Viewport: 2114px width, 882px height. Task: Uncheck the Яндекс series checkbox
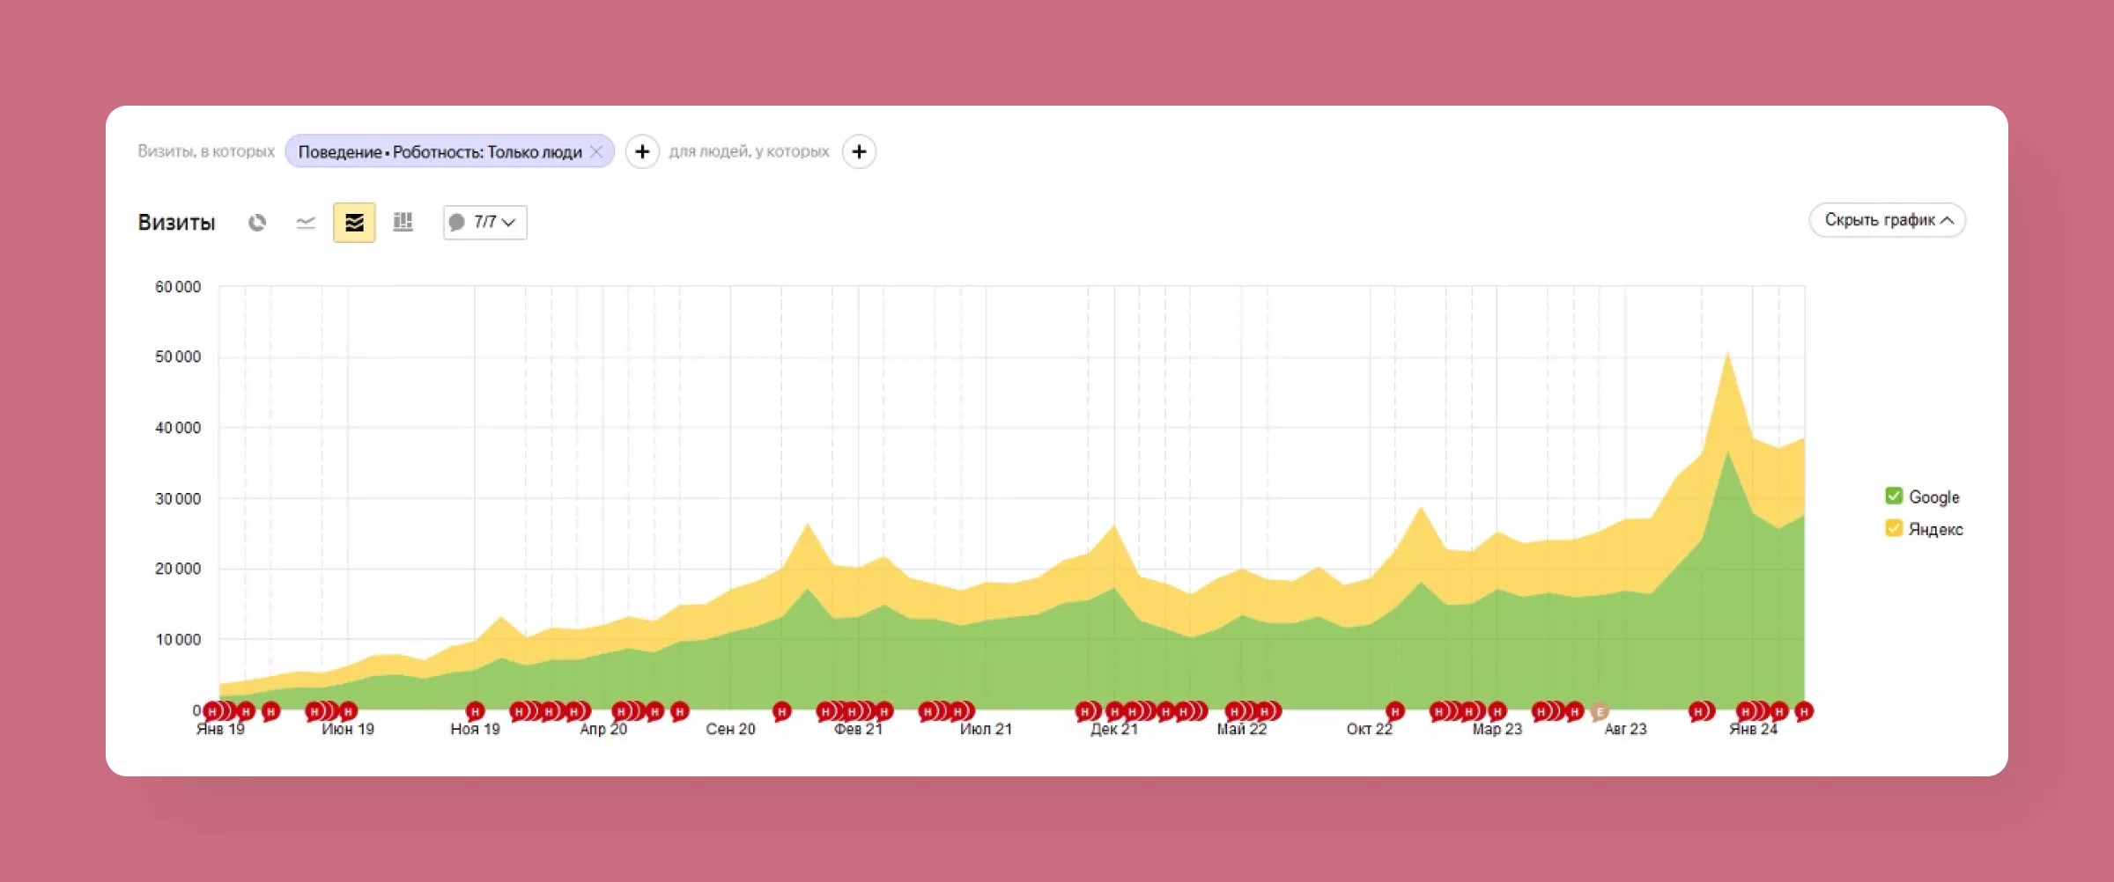tap(1894, 528)
